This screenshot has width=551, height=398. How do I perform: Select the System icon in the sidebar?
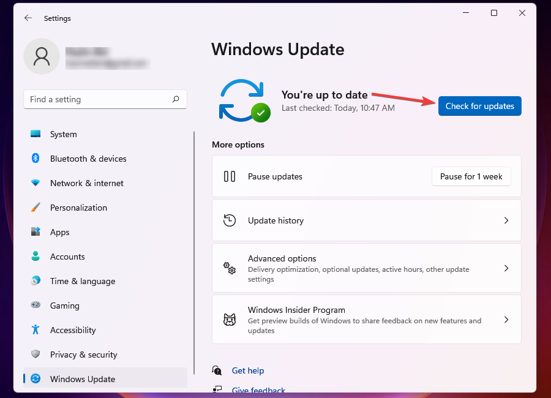point(36,134)
